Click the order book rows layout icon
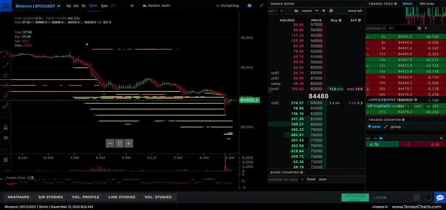This screenshot has width=446, height=210. [x=331, y=11]
